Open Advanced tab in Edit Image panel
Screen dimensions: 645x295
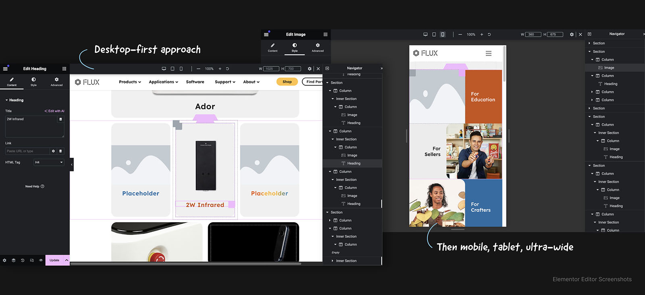[x=318, y=47]
